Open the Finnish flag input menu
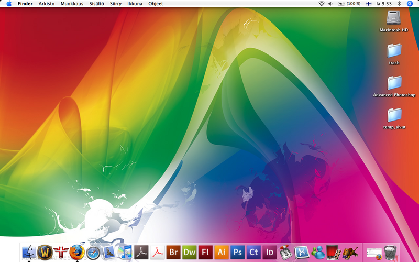The width and height of the screenshot is (419, 262). 369,4
